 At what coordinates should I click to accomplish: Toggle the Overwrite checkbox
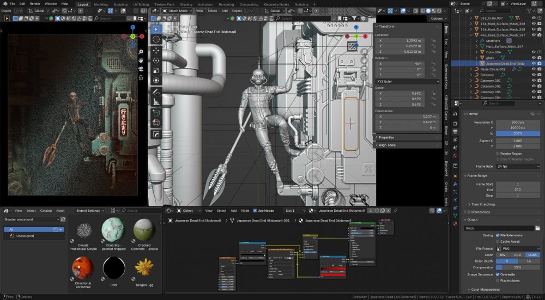[498, 274]
